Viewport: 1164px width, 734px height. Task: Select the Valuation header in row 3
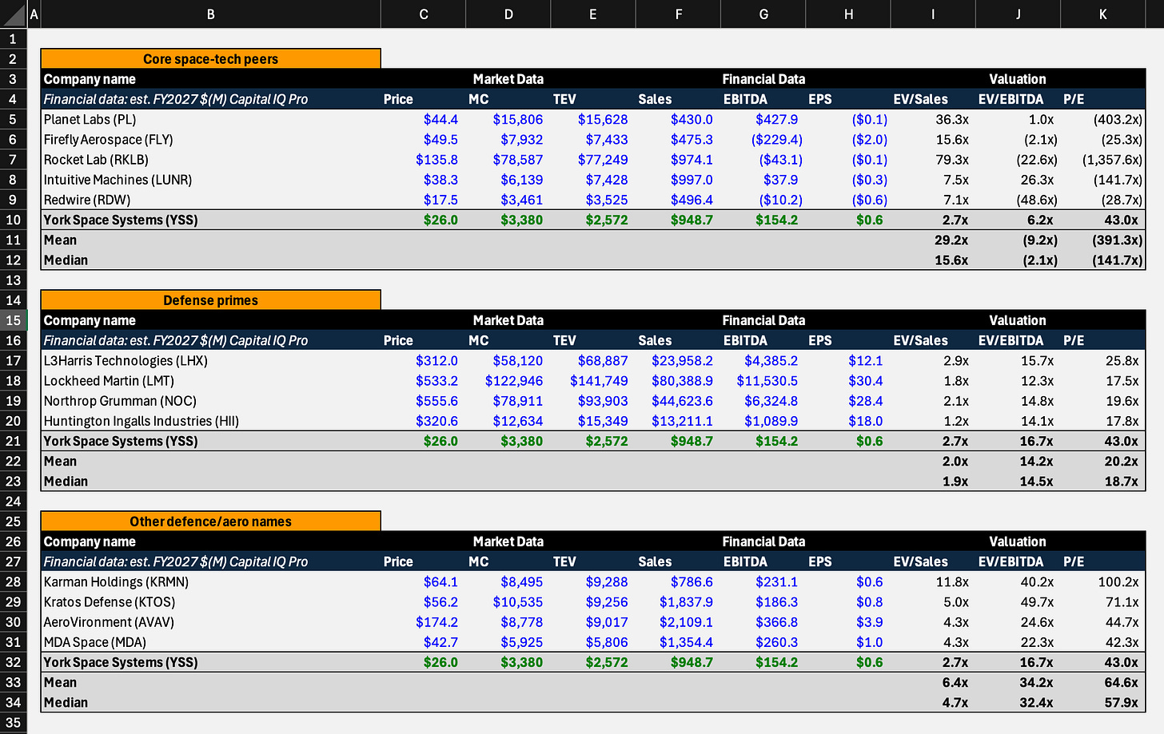pyautogui.click(x=1018, y=79)
